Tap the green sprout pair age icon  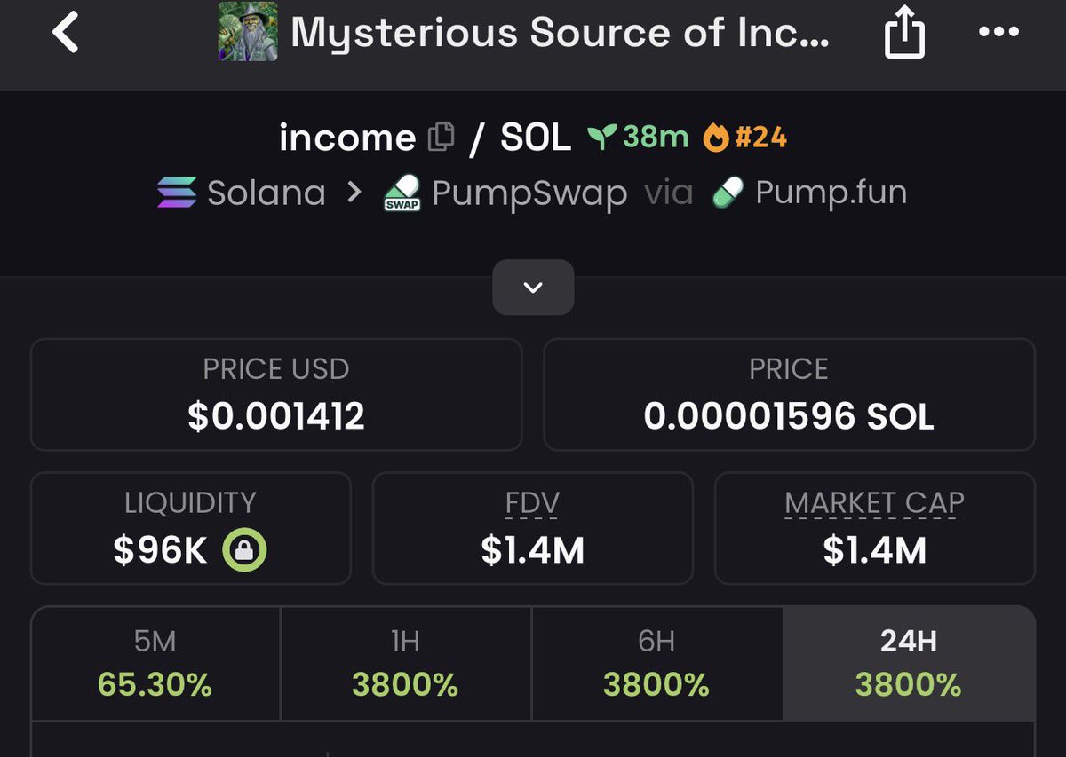pyautogui.click(x=601, y=137)
